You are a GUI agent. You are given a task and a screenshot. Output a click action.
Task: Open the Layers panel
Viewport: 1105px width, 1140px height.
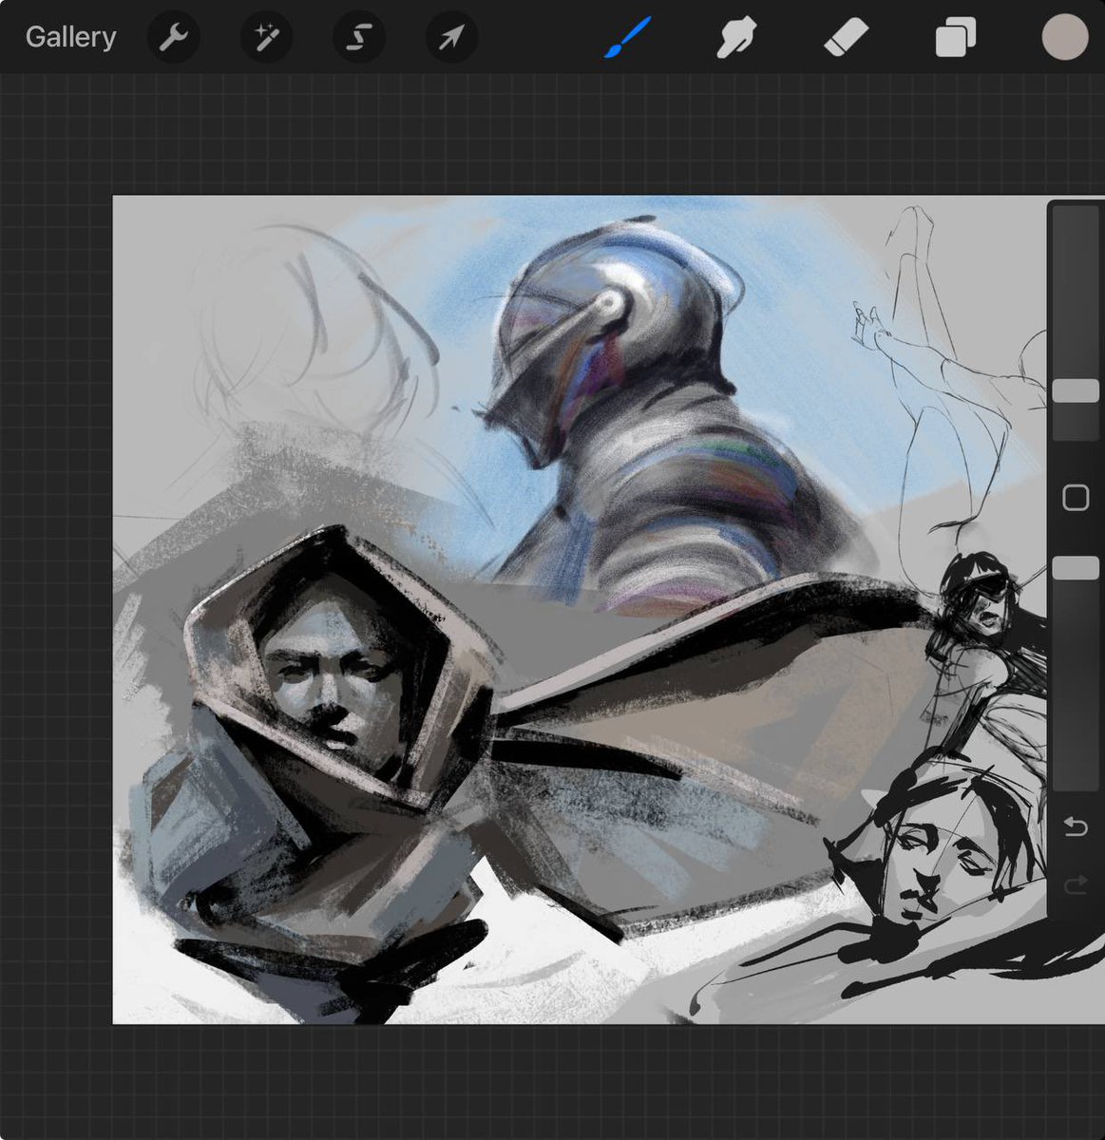coord(954,37)
